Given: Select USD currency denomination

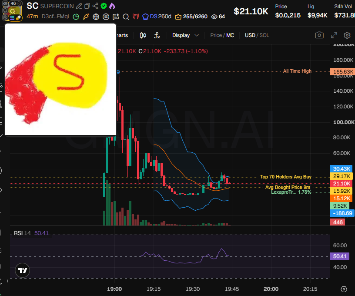Looking at the screenshot, I should point(250,35).
